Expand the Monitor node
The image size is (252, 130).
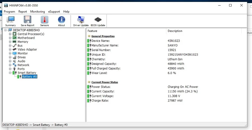coord(10,53)
